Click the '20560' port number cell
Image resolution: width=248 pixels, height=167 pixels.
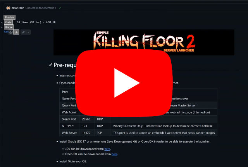click(x=87, y=119)
